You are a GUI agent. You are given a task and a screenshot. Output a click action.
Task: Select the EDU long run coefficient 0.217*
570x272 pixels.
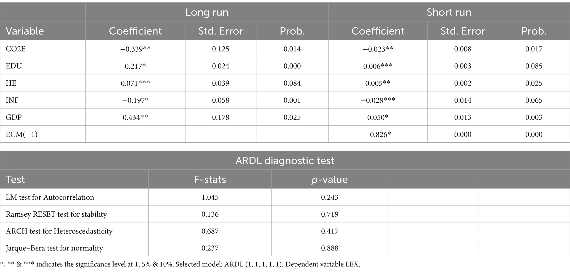point(135,66)
